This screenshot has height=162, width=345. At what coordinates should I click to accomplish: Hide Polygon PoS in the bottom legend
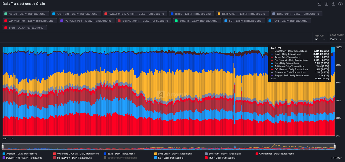23,158
